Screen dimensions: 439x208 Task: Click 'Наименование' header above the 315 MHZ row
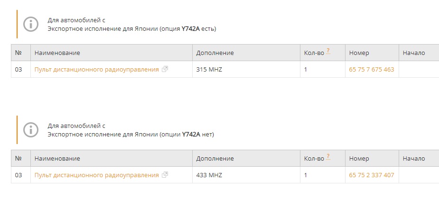point(57,53)
